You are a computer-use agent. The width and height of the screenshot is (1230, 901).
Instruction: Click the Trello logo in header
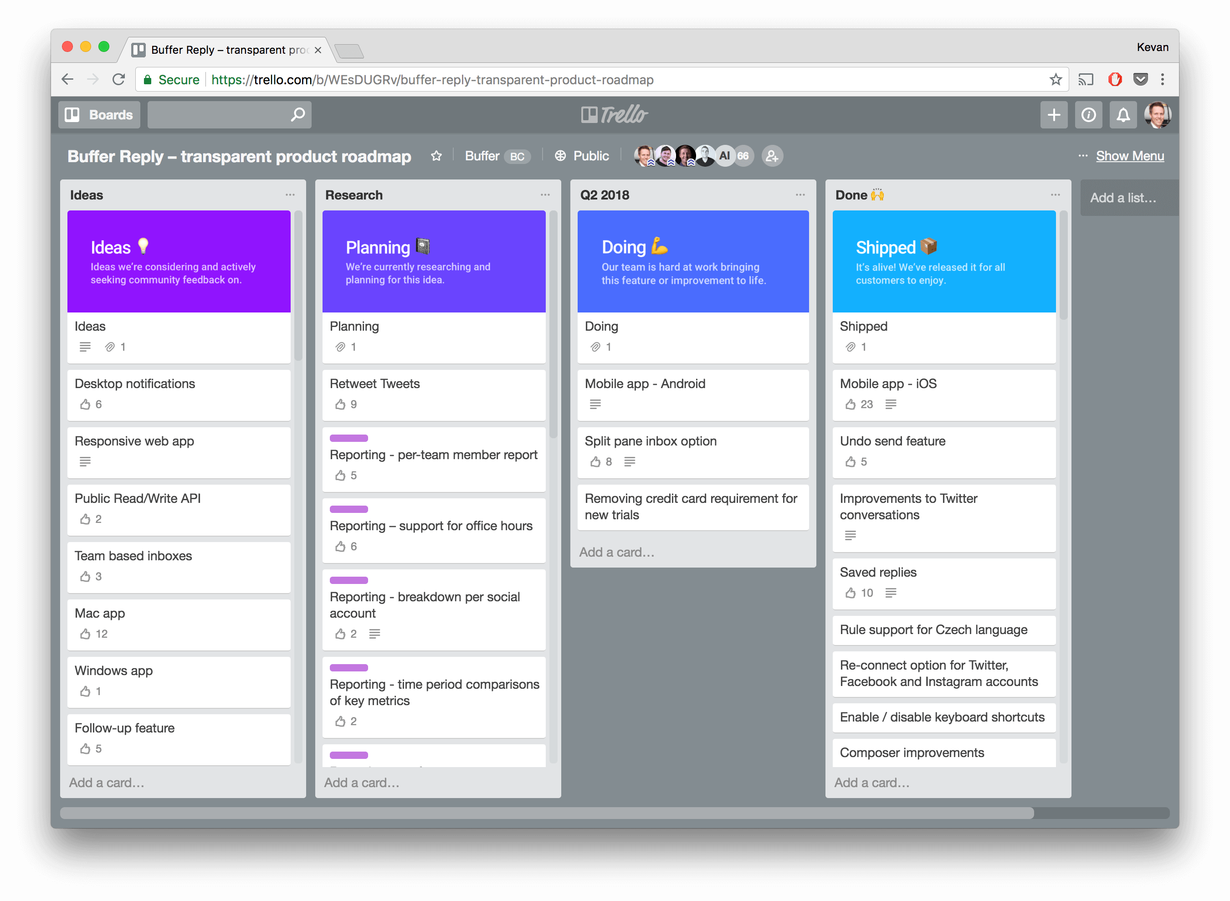point(614,114)
